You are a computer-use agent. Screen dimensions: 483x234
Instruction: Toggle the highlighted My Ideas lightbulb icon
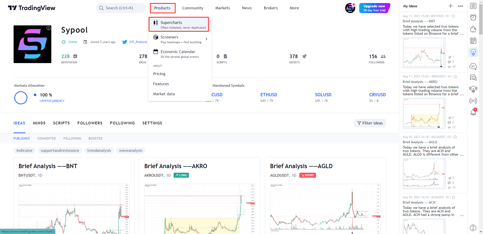473,52
